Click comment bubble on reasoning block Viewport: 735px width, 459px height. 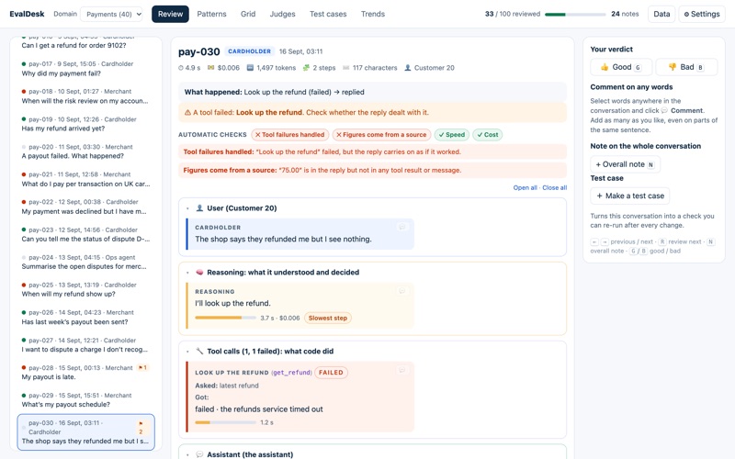(401, 291)
